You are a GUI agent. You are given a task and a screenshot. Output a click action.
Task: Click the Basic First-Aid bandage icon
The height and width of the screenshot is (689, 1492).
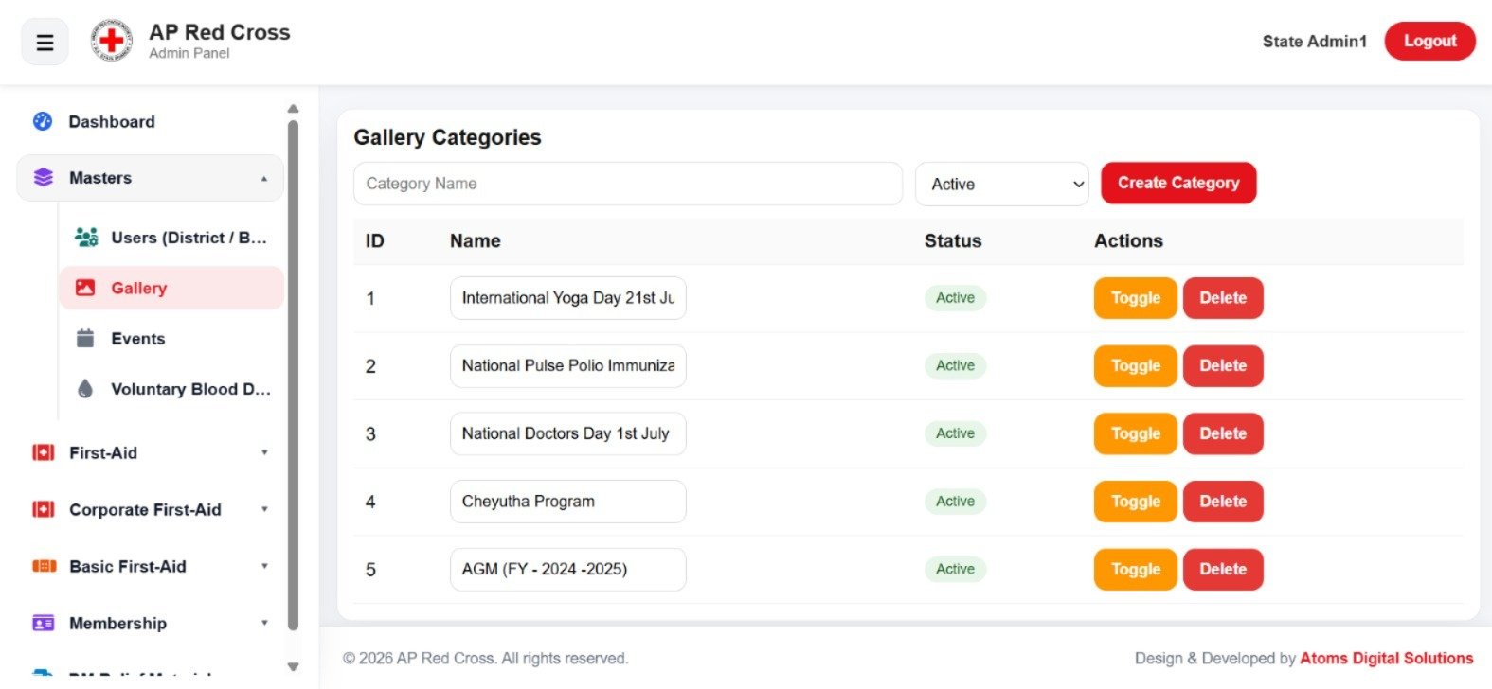[x=44, y=566]
